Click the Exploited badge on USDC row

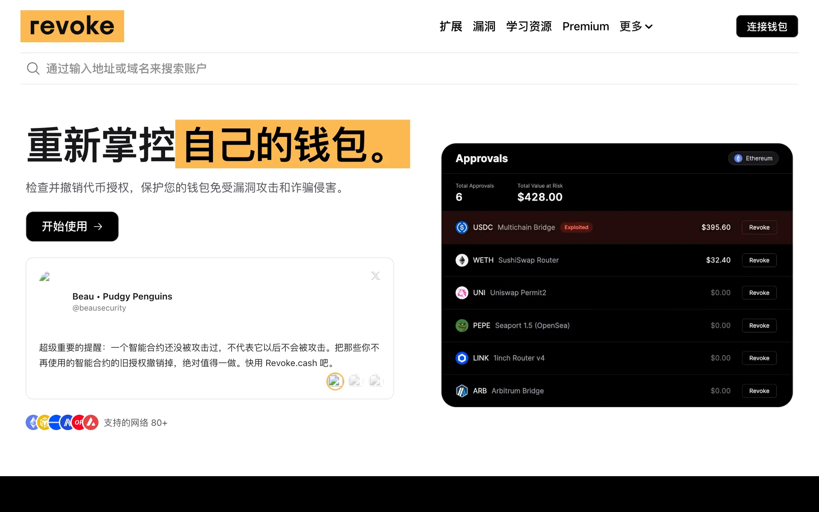click(576, 227)
